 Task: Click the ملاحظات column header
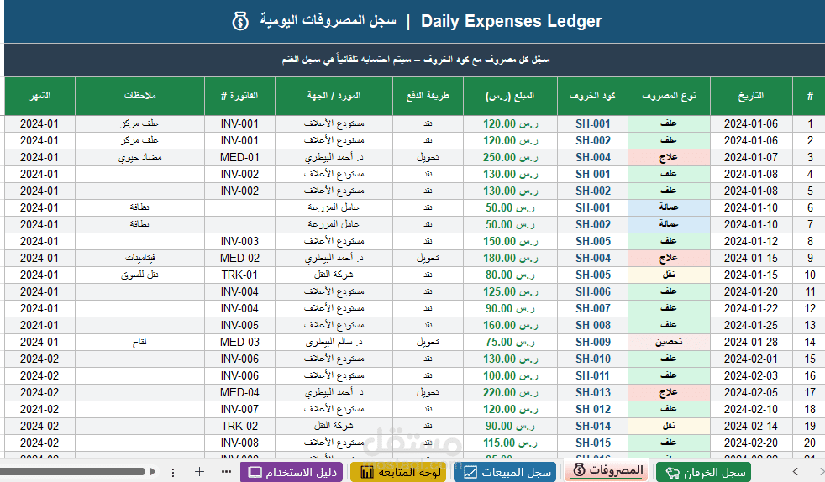(140, 96)
